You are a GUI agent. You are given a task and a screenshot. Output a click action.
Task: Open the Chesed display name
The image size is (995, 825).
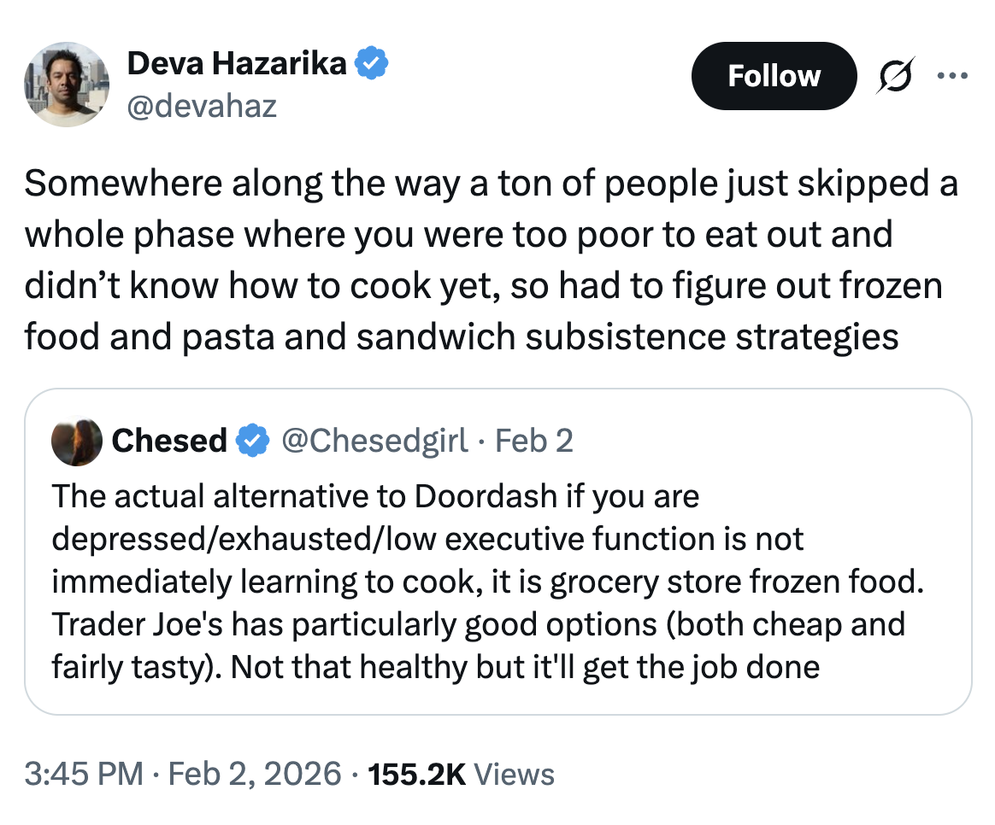tap(169, 441)
